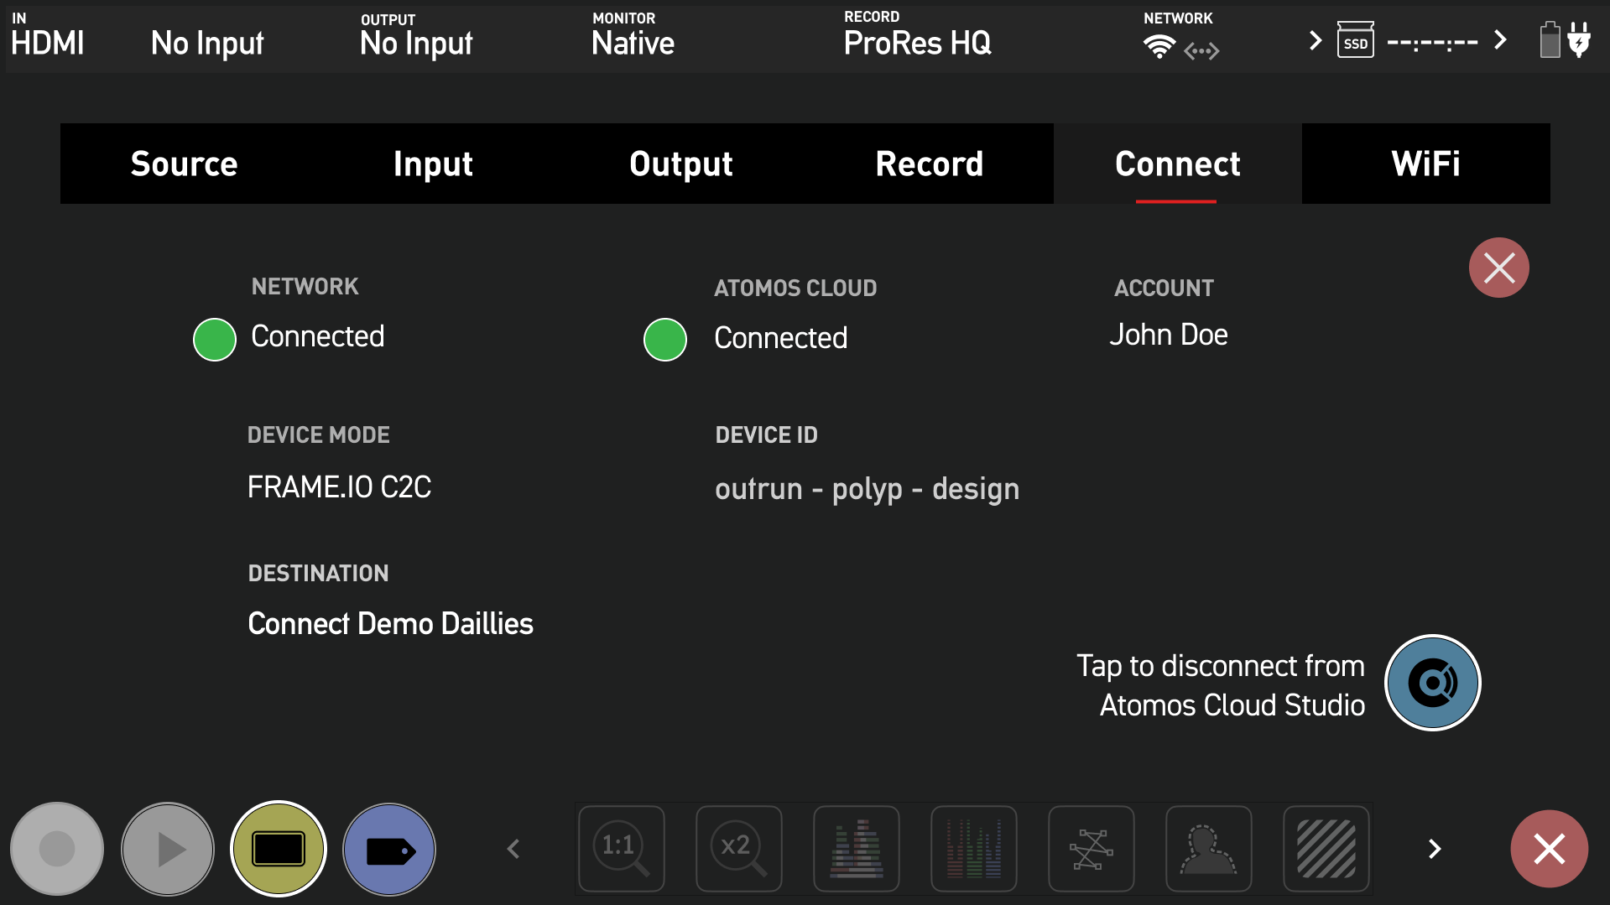This screenshot has width=1610, height=905.
Task: Open the vectorscope tool
Action: [1092, 849]
